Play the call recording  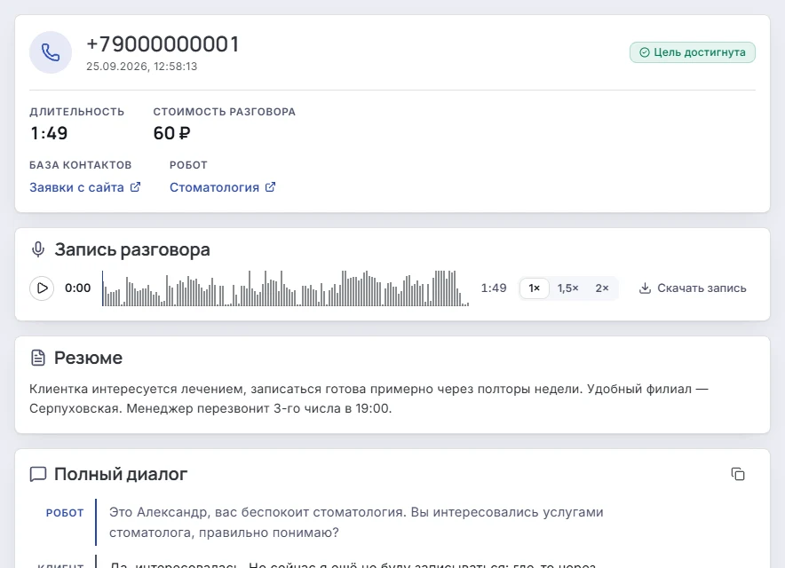(42, 288)
